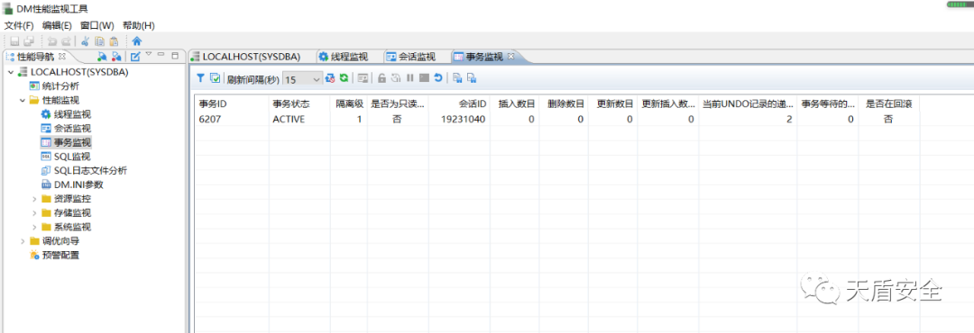Click the undo arrow icon
The image size is (974, 333).
[x=52, y=41]
